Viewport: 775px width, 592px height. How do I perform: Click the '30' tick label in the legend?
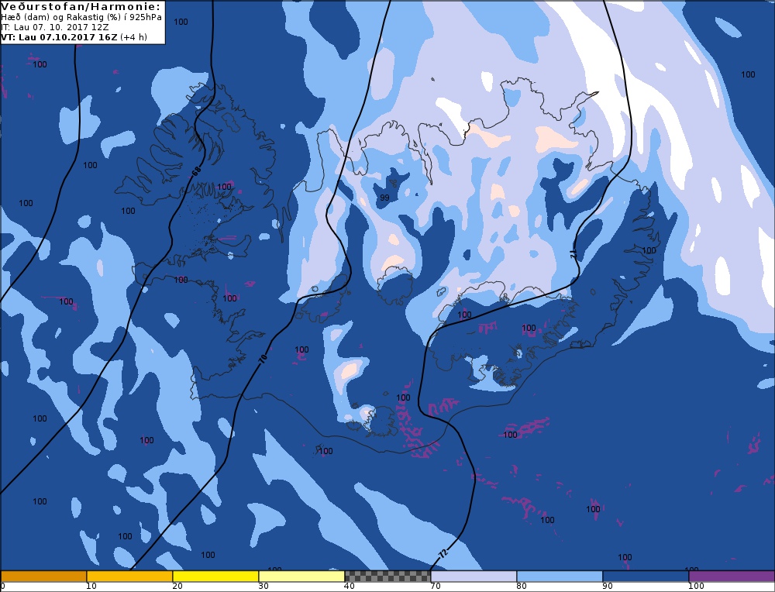click(x=263, y=587)
